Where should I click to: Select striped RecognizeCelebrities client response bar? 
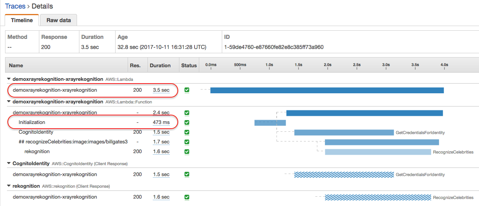coord(378,197)
